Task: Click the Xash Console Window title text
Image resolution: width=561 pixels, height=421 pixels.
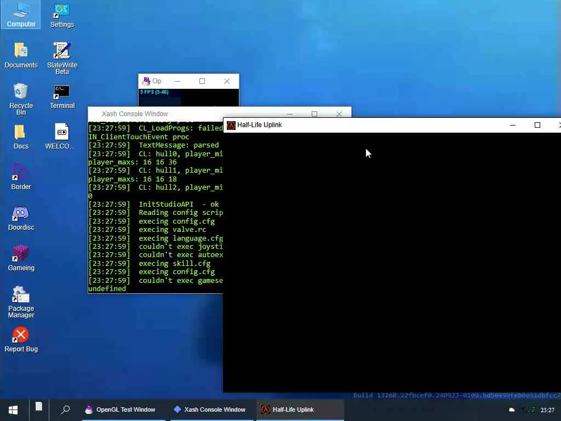Action: (x=135, y=114)
